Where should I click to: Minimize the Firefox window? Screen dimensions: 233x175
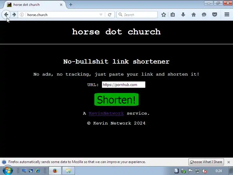[209, 3]
